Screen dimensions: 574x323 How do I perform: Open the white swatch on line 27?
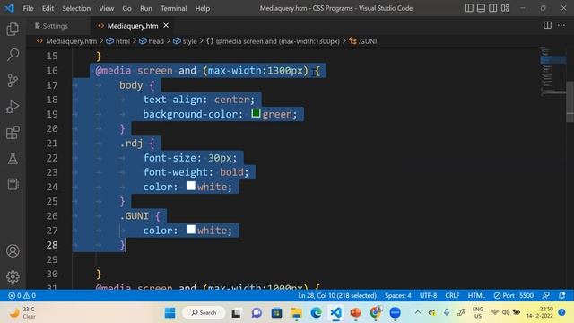(191, 230)
